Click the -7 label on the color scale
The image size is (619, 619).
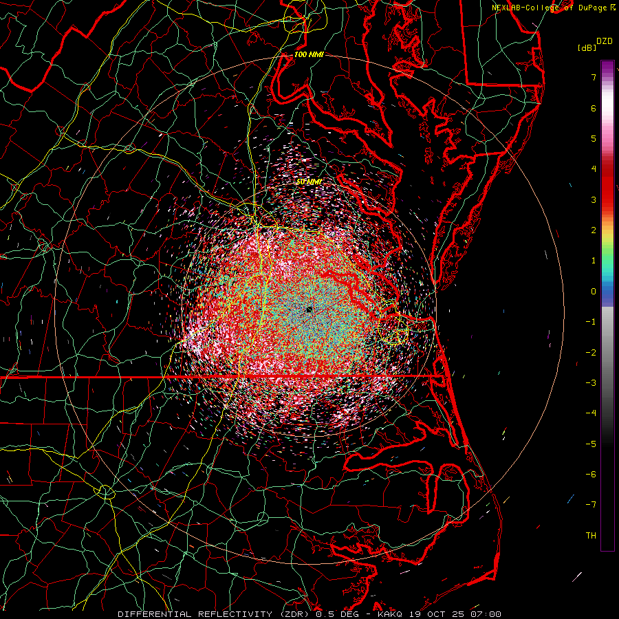click(591, 505)
